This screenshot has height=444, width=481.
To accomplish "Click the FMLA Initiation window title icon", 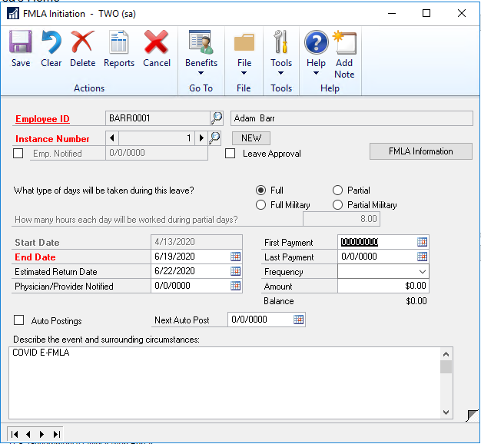I will (x=13, y=14).
